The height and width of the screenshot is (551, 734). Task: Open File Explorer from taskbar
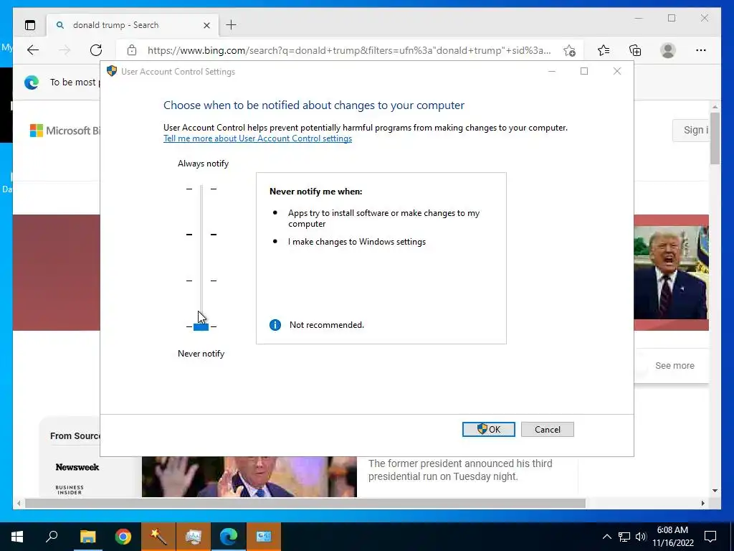tap(87, 537)
